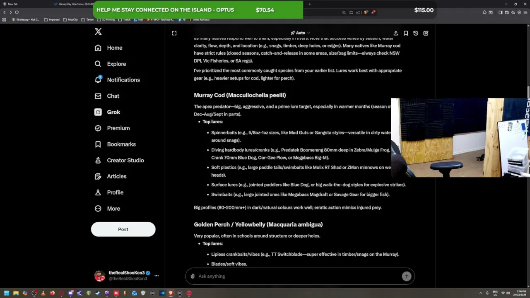Screen dimensions: 530x298
Task: Open VLC from the taskbar
Action: 43,293
